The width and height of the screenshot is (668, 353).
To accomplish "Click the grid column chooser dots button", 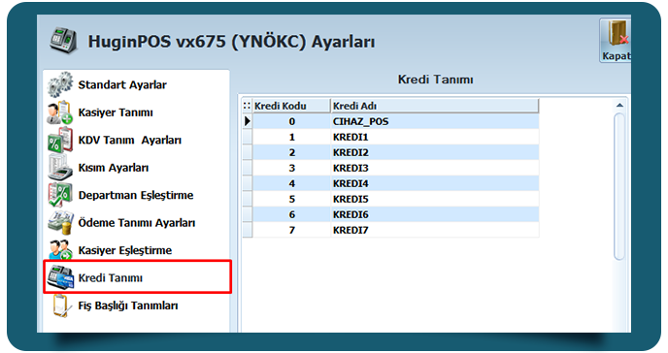I will (x=247, y=106).
